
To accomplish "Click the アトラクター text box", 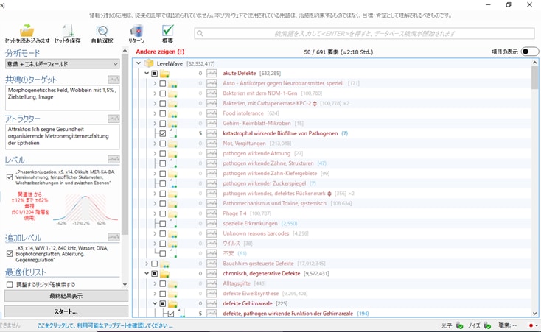I will coord(63,137).
